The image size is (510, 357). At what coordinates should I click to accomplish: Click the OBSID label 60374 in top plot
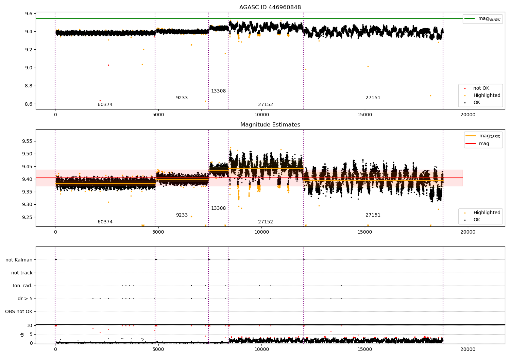(x=105, y=105)
